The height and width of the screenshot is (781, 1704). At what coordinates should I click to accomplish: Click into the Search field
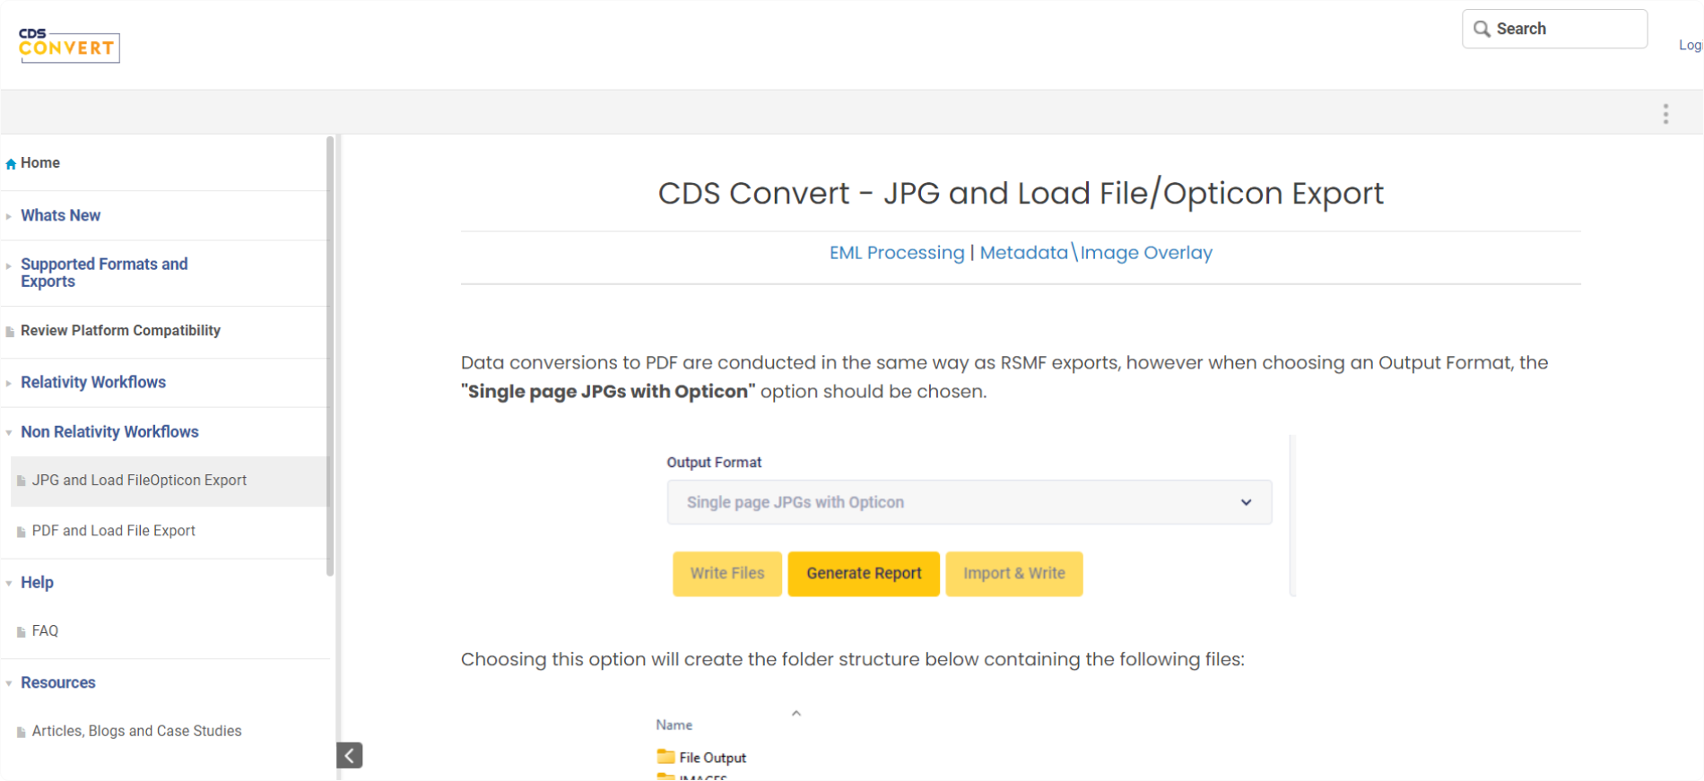[1555, 29]
